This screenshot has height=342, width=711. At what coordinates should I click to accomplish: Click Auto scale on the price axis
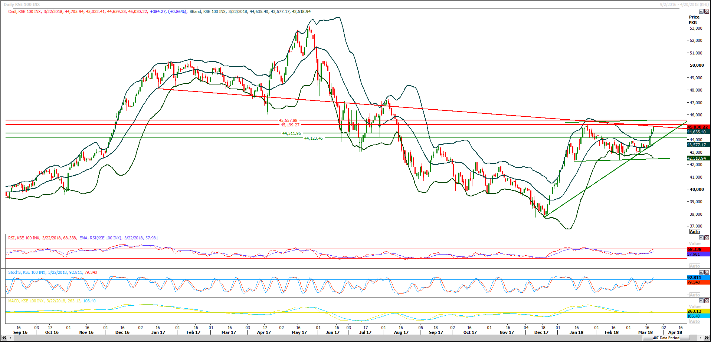(x=695, y=232)
